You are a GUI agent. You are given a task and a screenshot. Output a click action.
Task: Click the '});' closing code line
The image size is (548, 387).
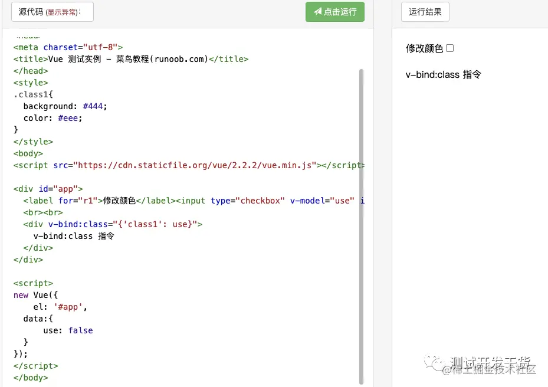point(21,354)
